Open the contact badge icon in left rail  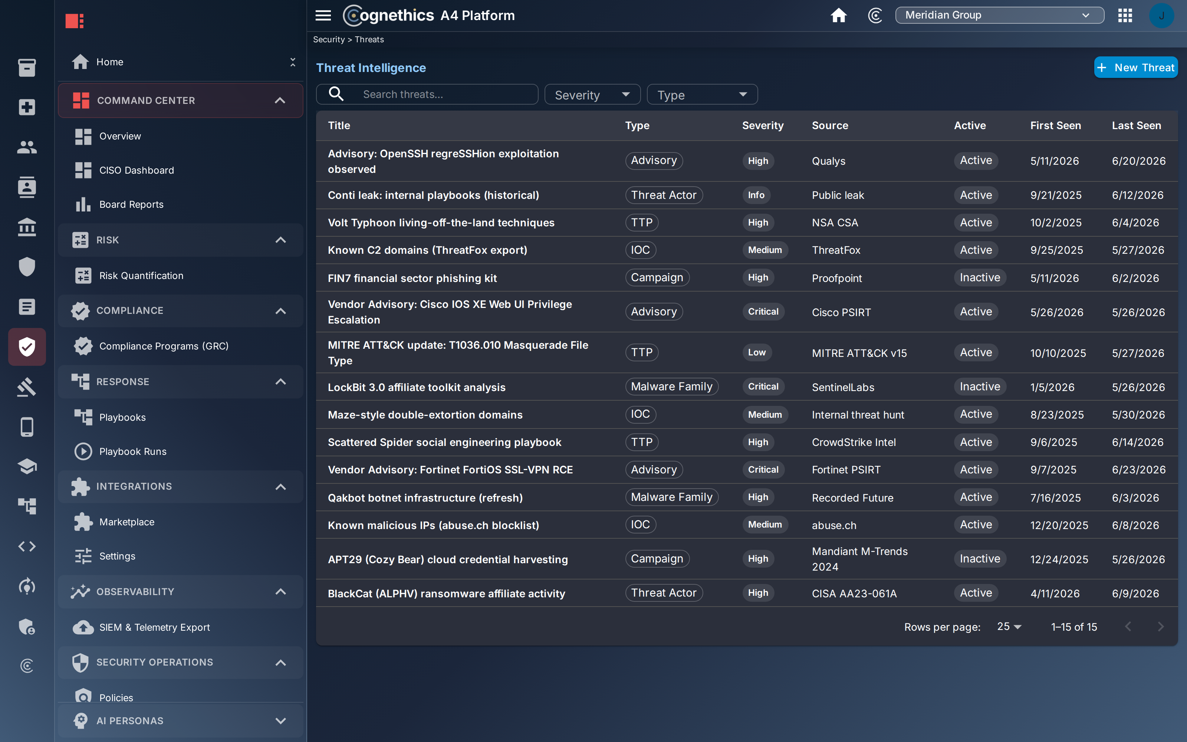coord(27,187)
